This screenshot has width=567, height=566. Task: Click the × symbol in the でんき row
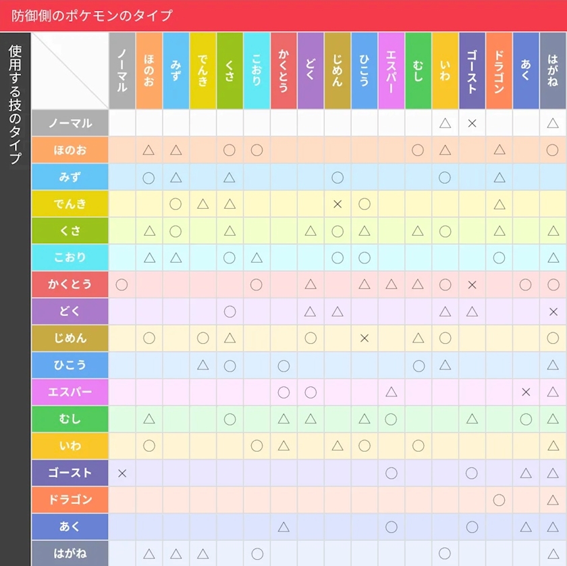click(337, 204)
